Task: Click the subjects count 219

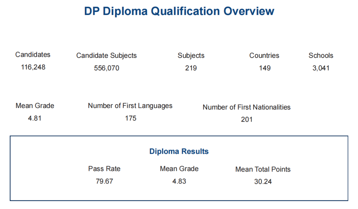Action: 191,68
